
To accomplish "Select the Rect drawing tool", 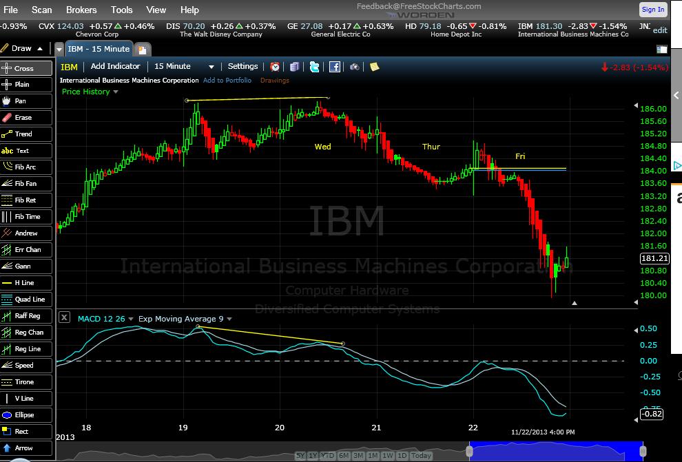I will 26,431.
